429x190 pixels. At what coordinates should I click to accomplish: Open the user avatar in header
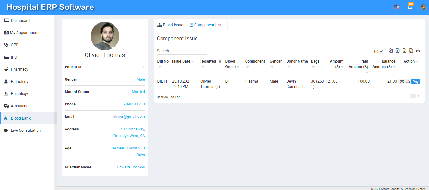[423, 7]
